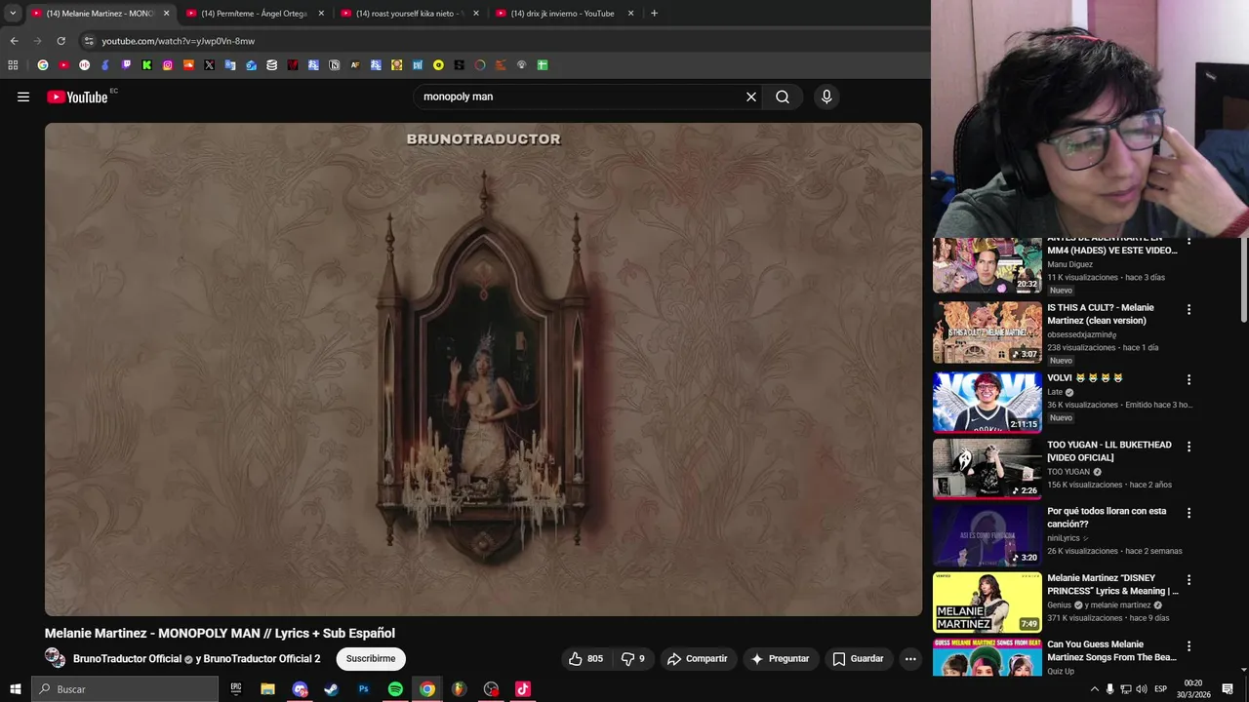This screenshot has height=702, width=1249.
Task: Save video with Guardar button
Action: [858, 659]
